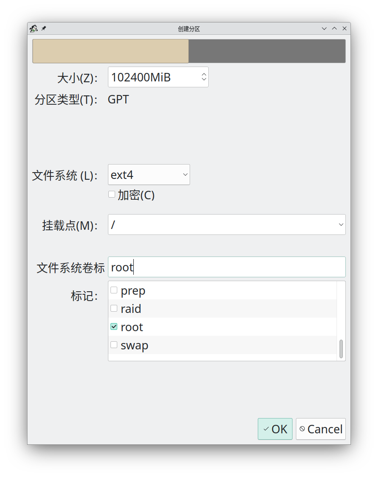Viewport: 378px width, 477px height.
Task: Open the ext4 file system dropdown
Action: [149, 175]
